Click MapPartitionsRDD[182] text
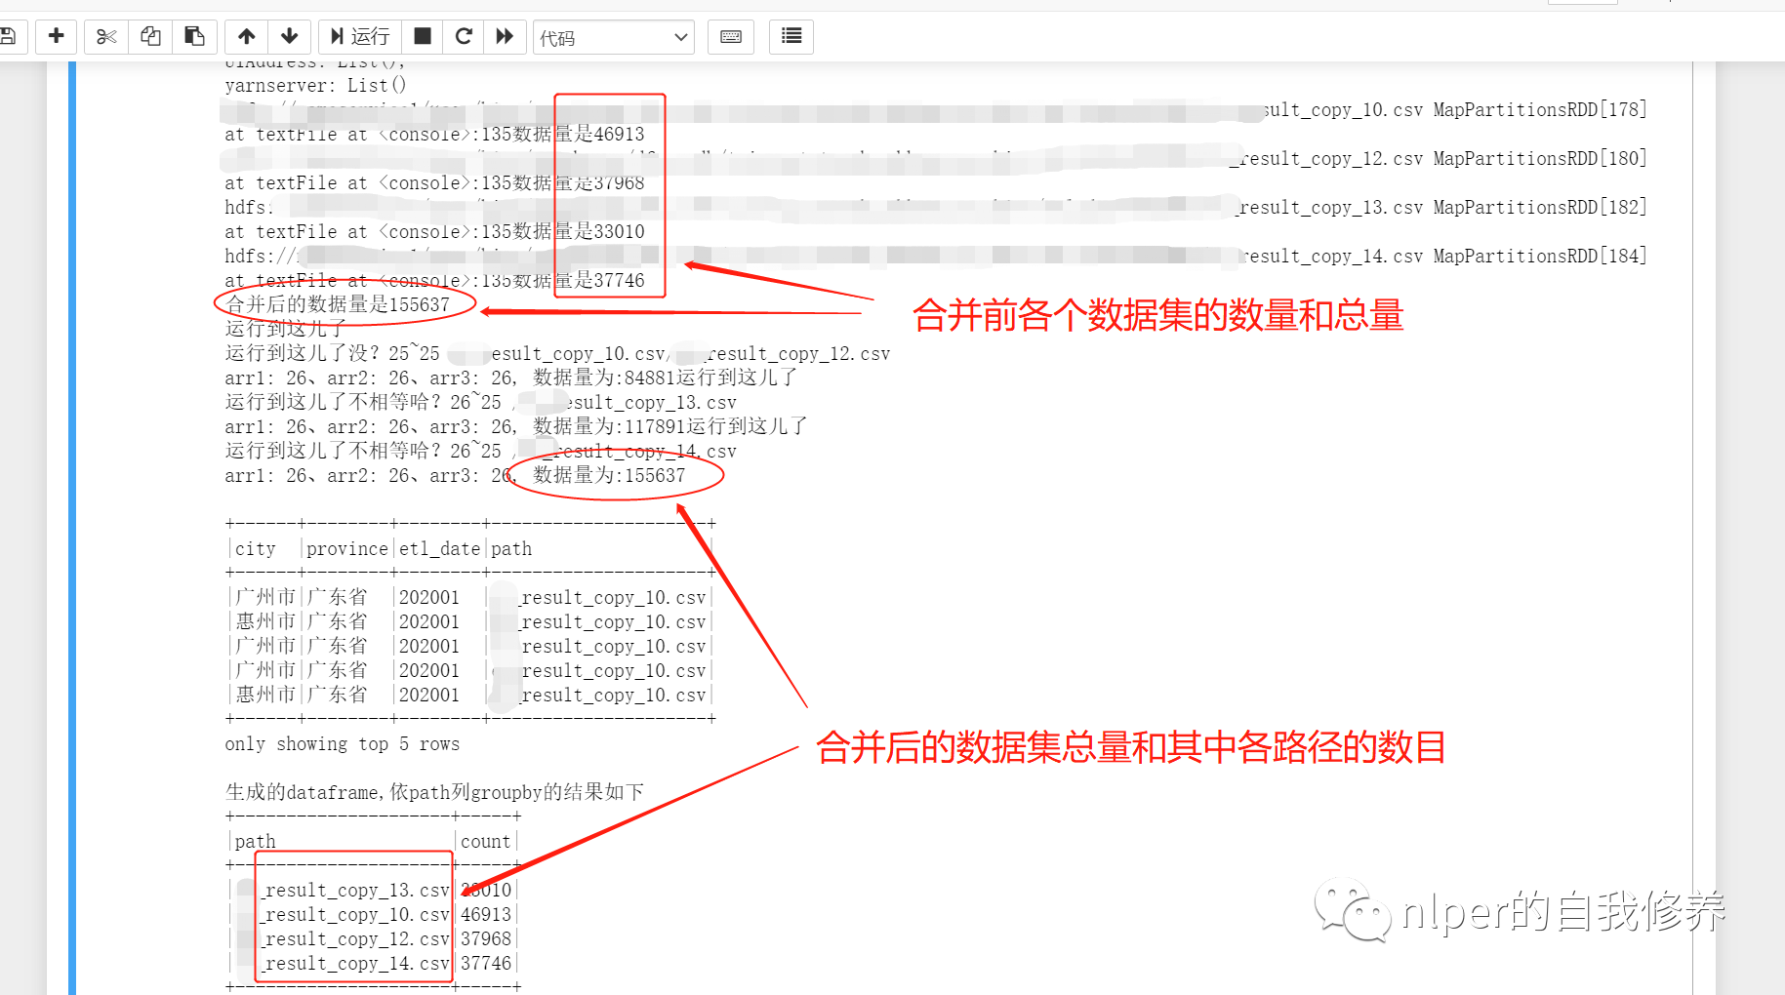Viewport: 1785px width, 995px height. [1540, 207]
